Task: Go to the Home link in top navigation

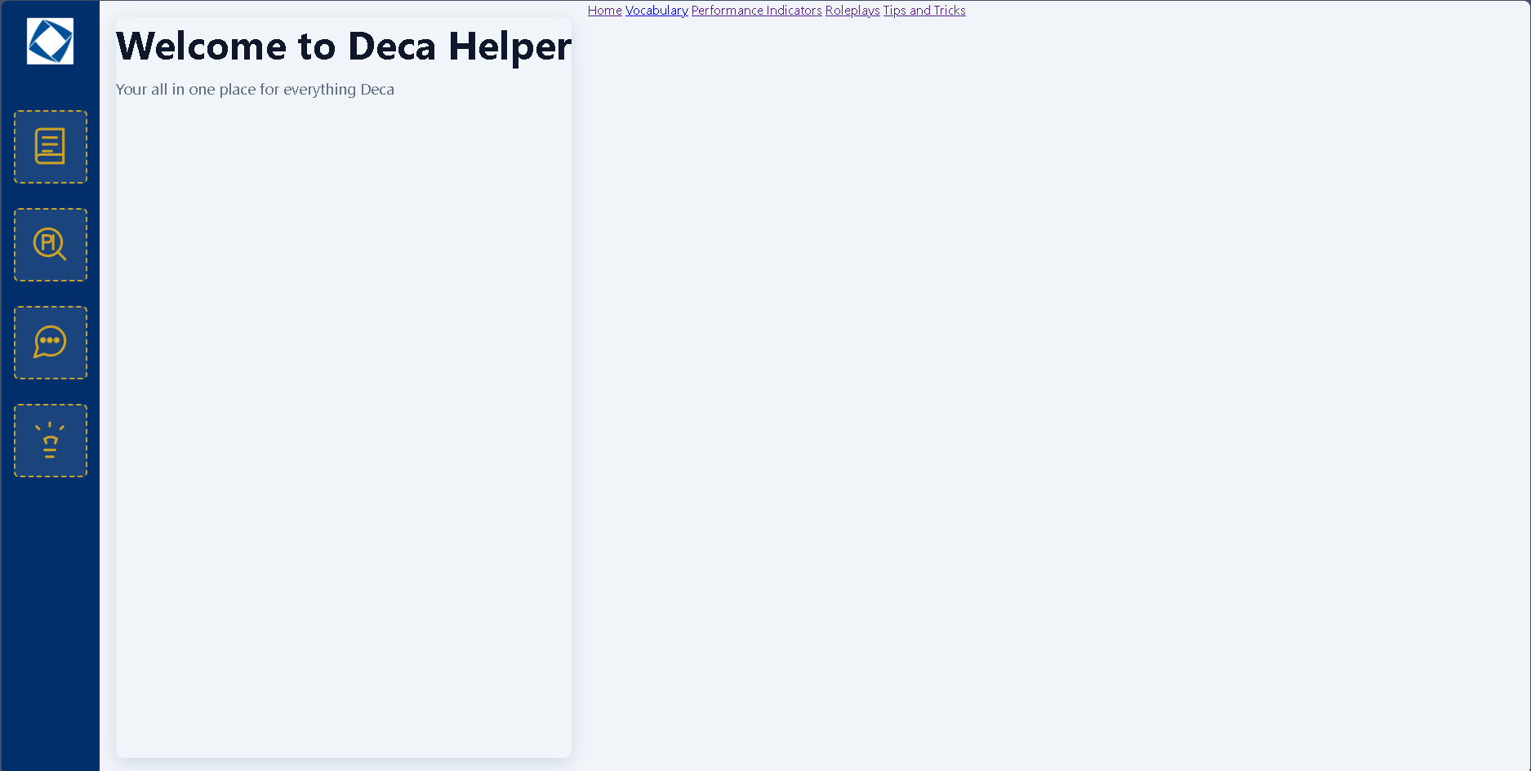Action: coord(604,11)
